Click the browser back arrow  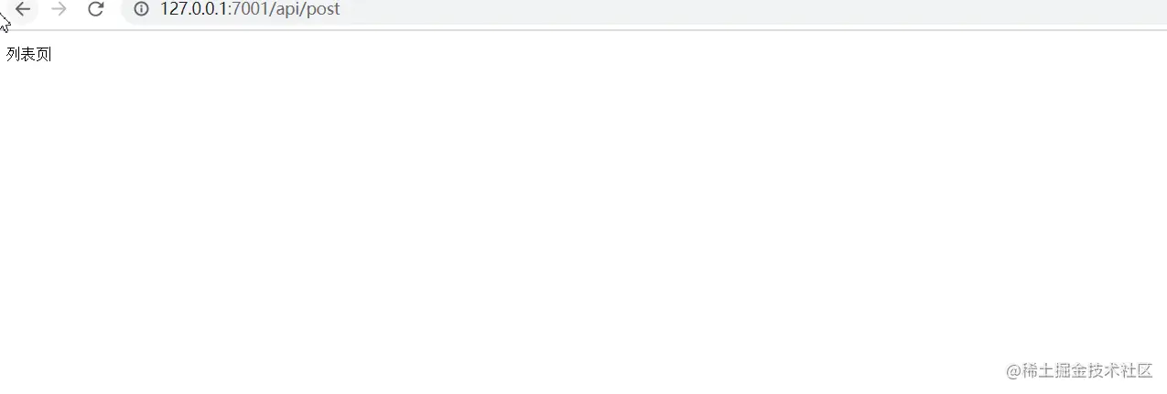(23, 9)
